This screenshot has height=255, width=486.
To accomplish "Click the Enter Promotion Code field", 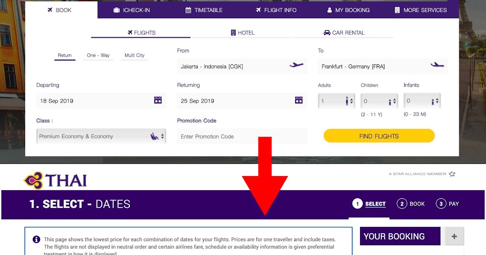I will point(242,136).
